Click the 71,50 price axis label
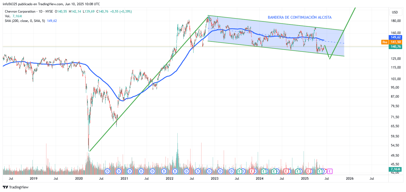 [x=396, y=117]
